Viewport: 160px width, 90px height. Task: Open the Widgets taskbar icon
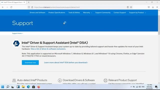point(18,87)
